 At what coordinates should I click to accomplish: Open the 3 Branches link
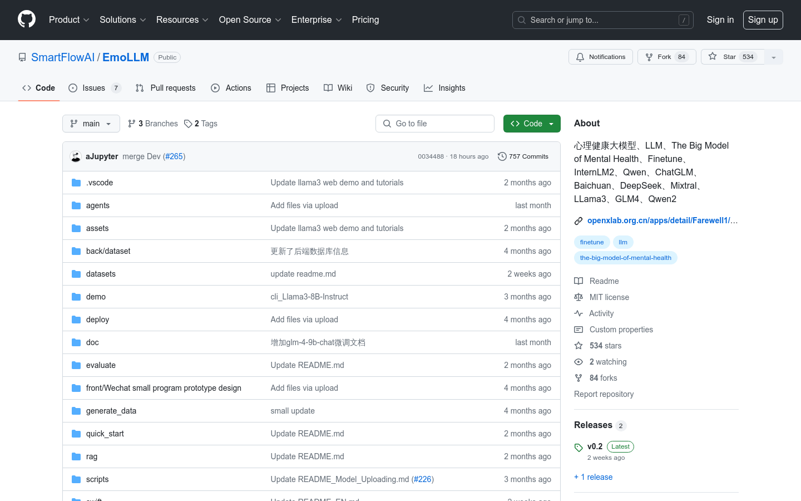(153, 124)
